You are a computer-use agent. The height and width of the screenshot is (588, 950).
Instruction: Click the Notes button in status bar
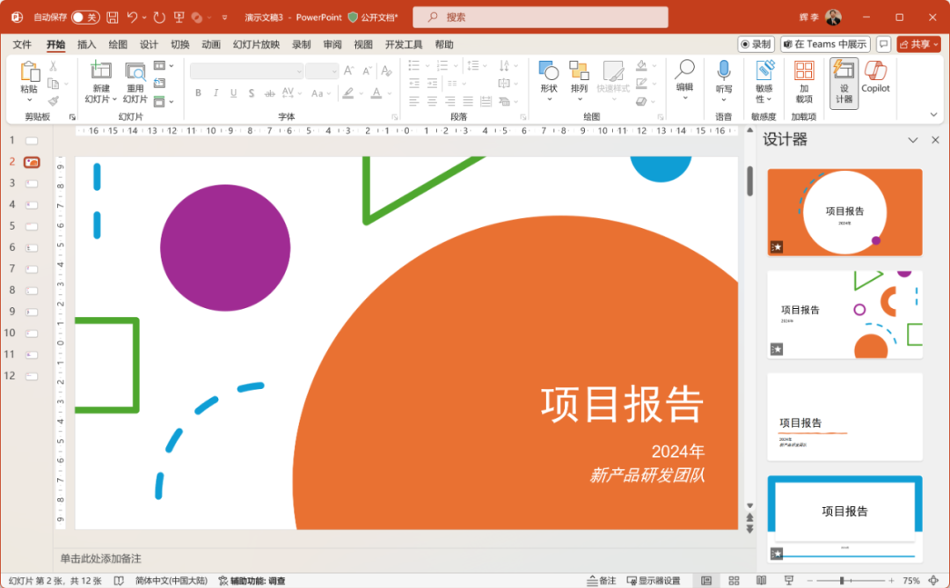tap(601, 581)
